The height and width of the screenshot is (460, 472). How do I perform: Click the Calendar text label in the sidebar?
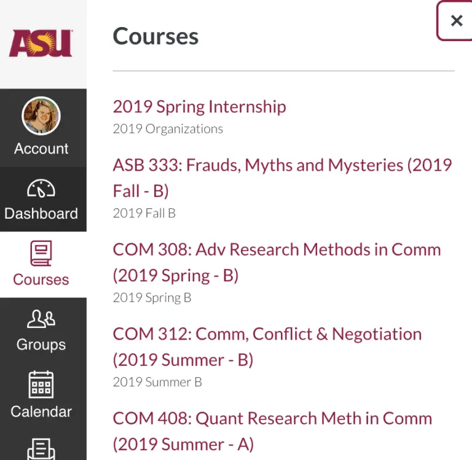pyautogui.click(x=41, y=411)
